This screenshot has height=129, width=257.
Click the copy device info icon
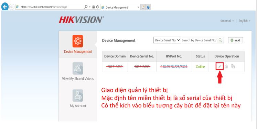point(233,66)
